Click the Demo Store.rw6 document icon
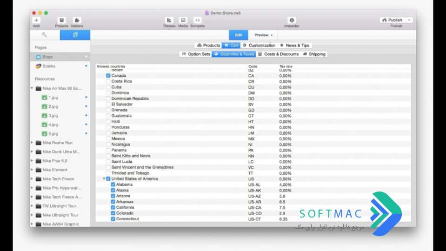 [x=207, y=13]
